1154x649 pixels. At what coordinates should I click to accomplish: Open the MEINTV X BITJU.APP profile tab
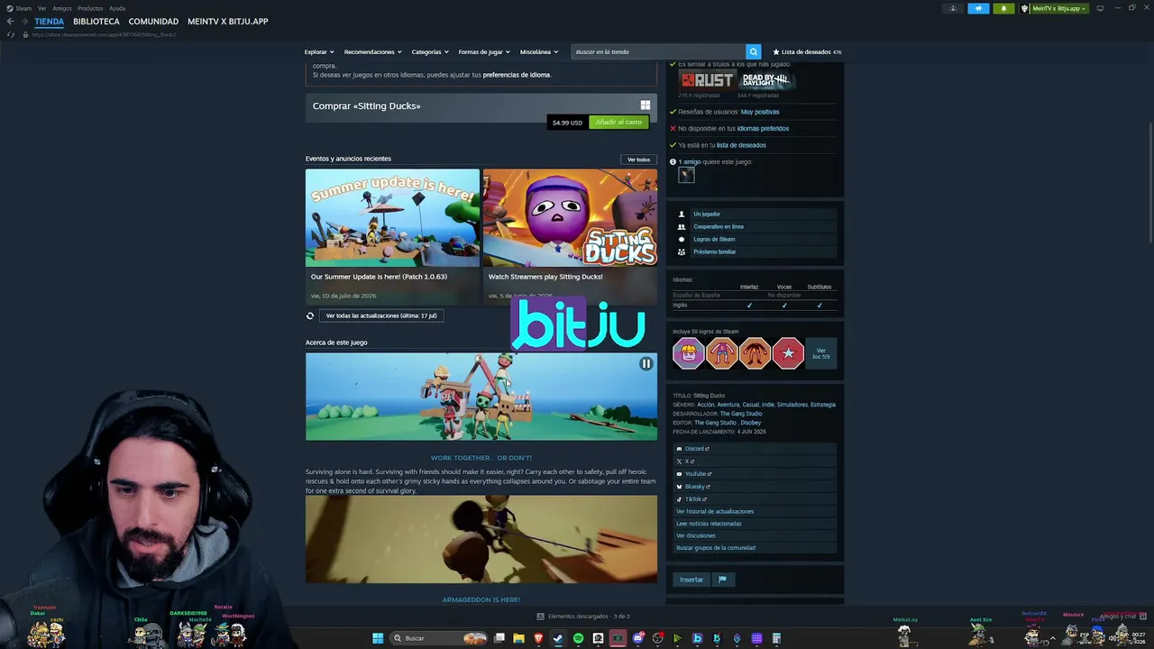click(x=228, y=21)
